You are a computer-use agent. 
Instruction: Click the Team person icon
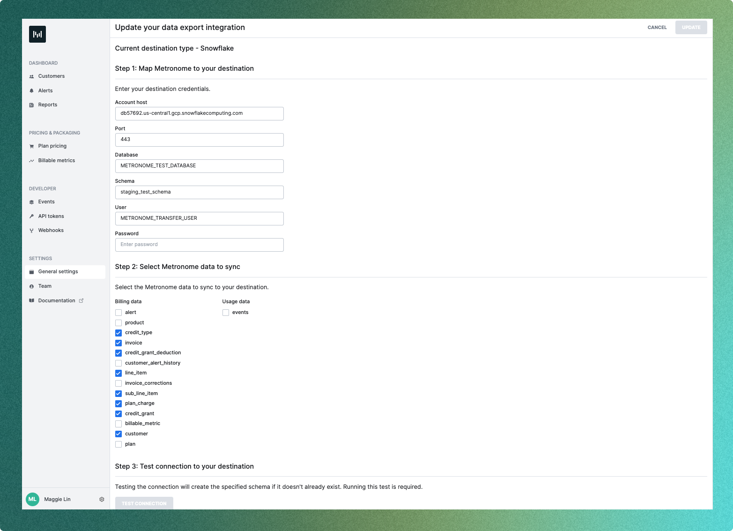click(31, 286)
